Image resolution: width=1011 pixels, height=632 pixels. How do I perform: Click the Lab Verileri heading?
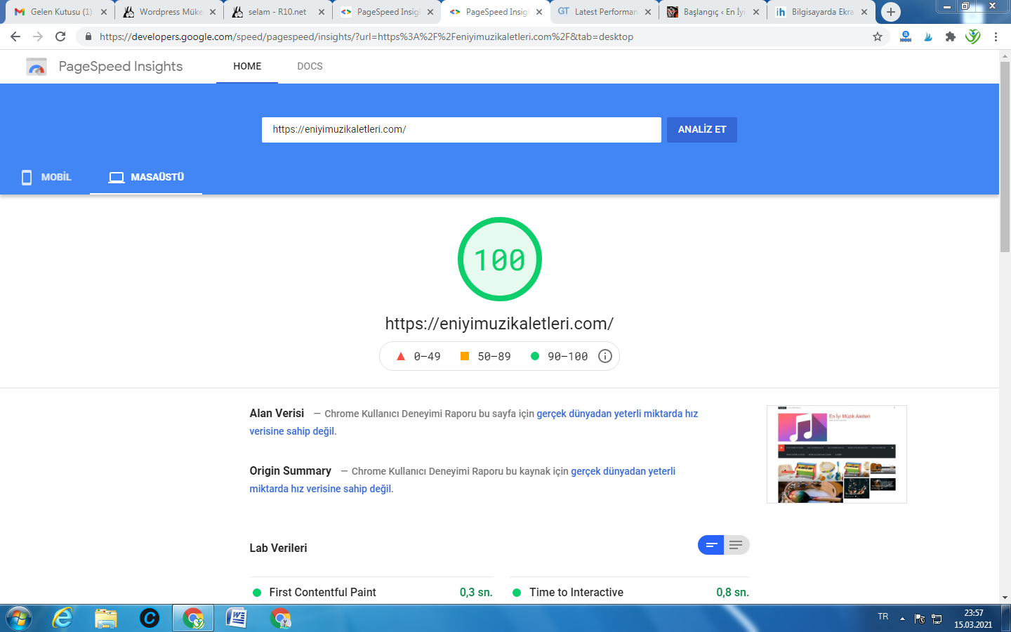tap(278, 548)
